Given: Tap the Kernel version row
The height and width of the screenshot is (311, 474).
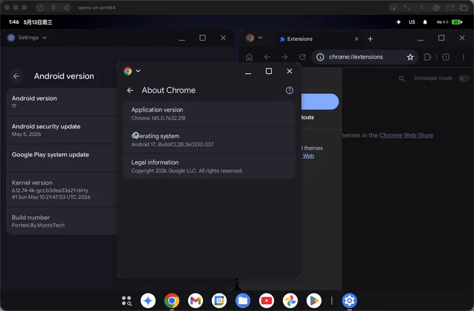Looking at the screenshot, I should (x=61, y=190).
